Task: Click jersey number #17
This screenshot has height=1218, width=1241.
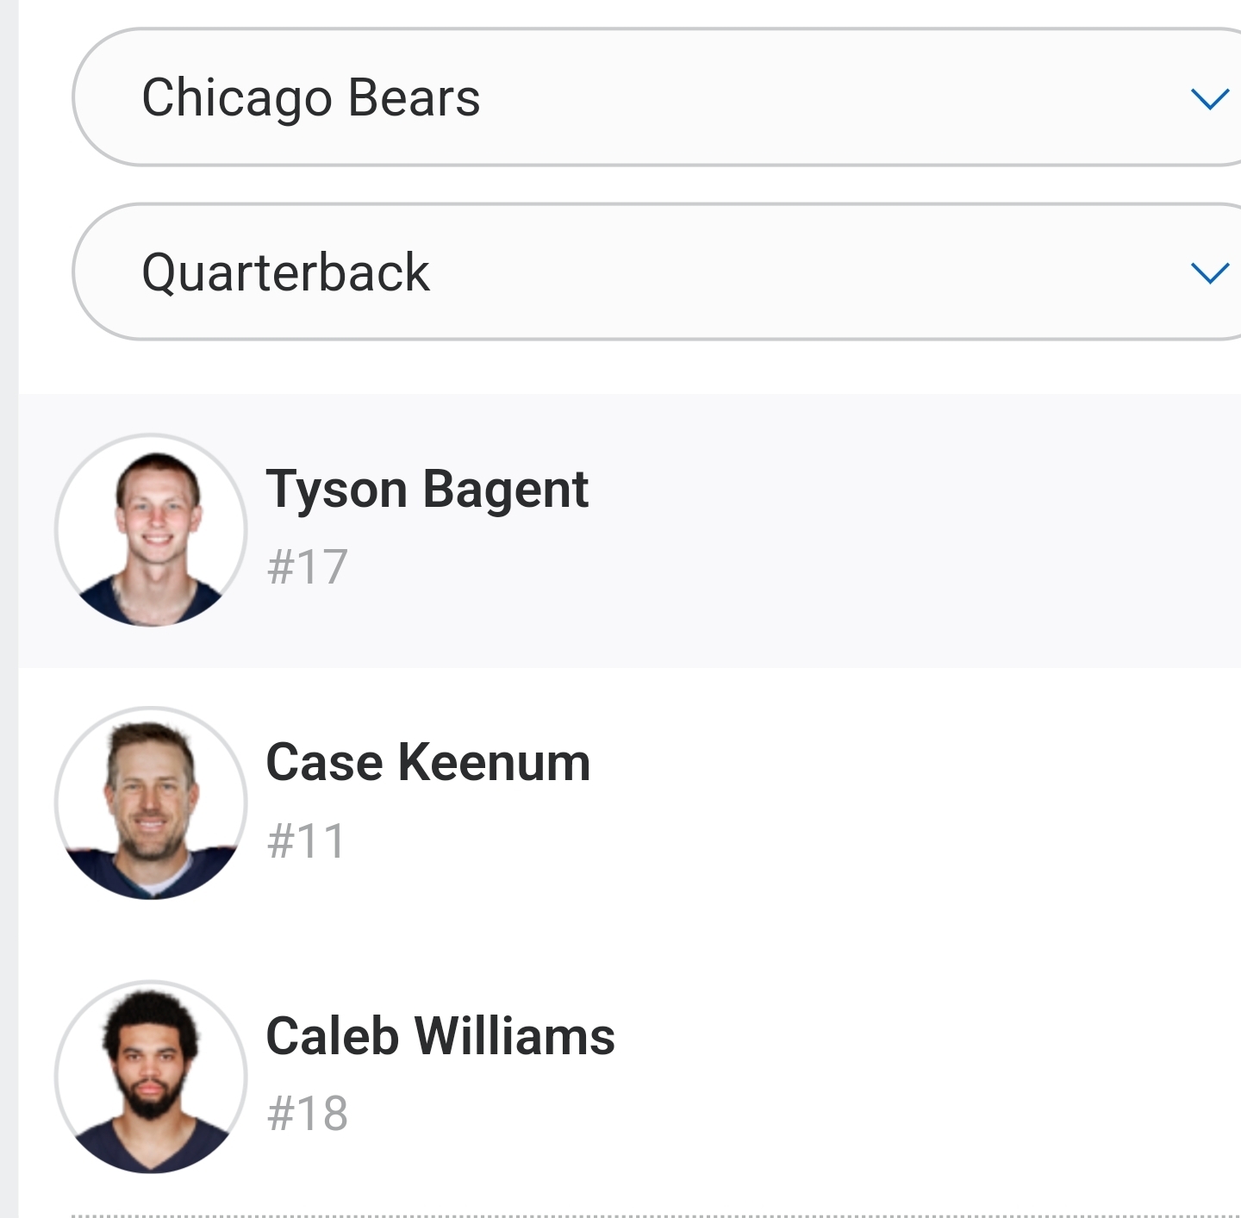Action: pyautogui.click(x=307, y=567)
